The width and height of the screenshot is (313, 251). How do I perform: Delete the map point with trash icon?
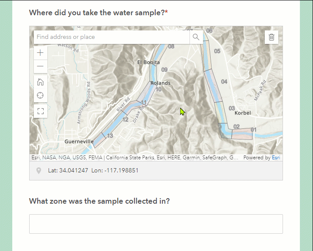pos(272,37)
